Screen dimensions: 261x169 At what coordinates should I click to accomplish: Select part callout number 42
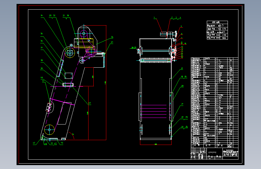34,143
